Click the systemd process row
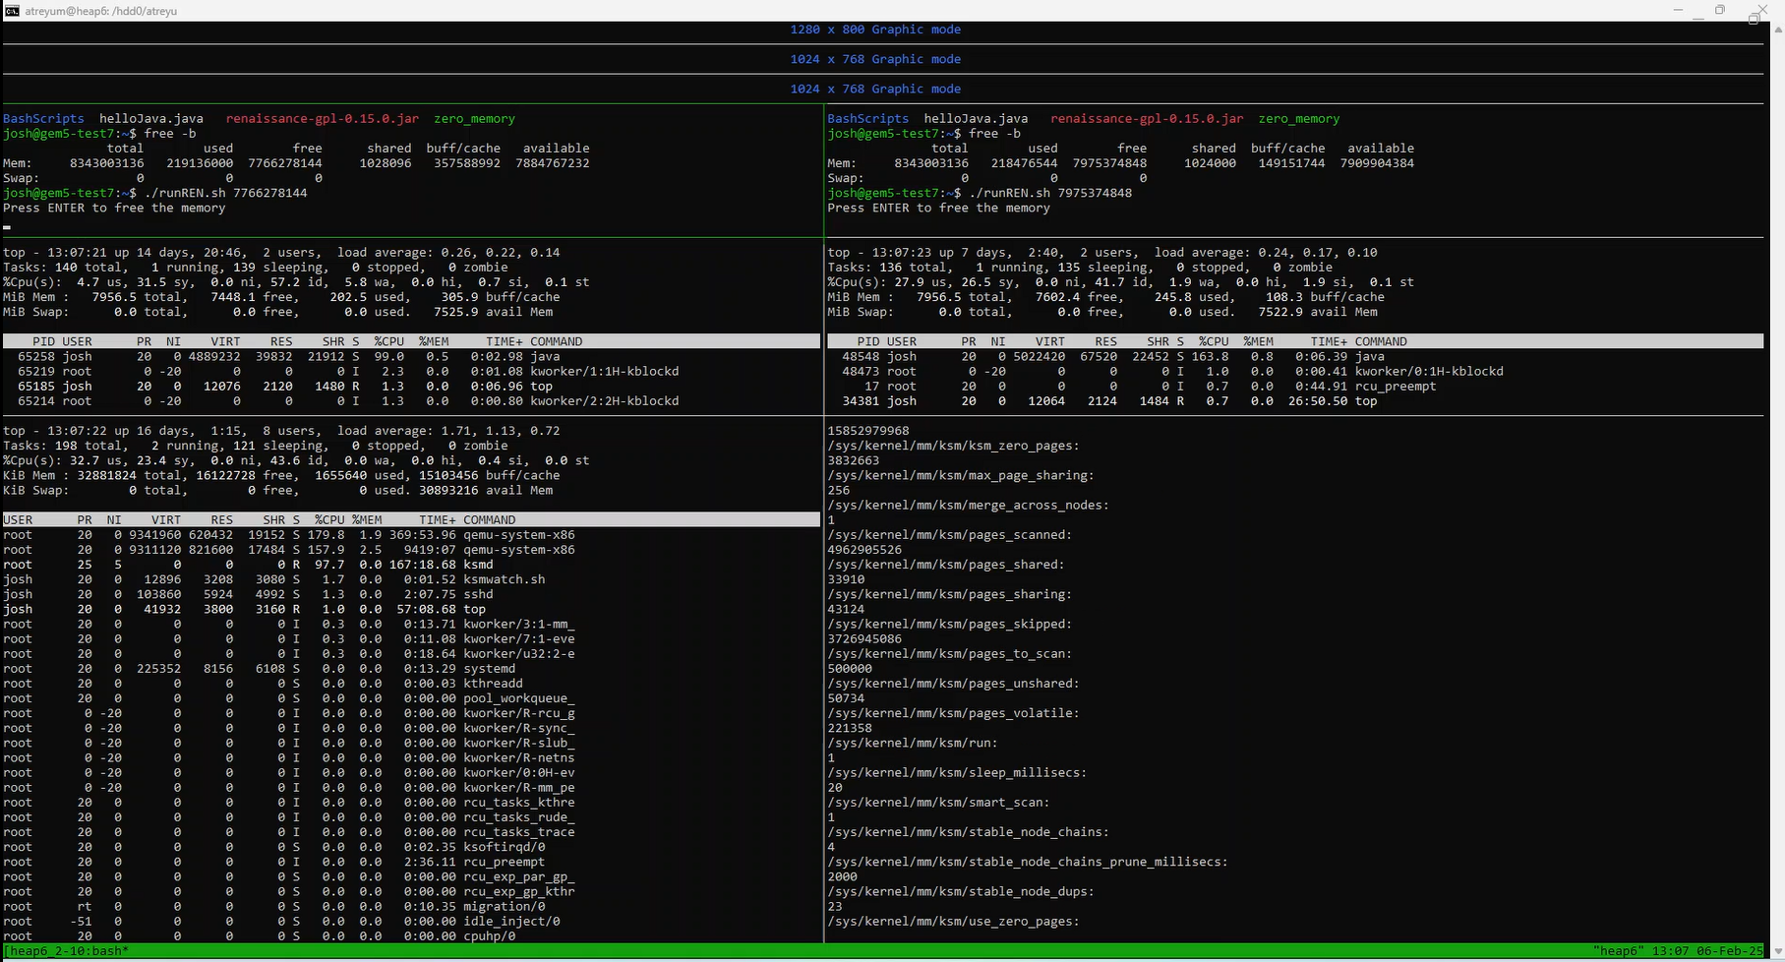Screen dimensions: 1785x962 click(x=411, y=669)
